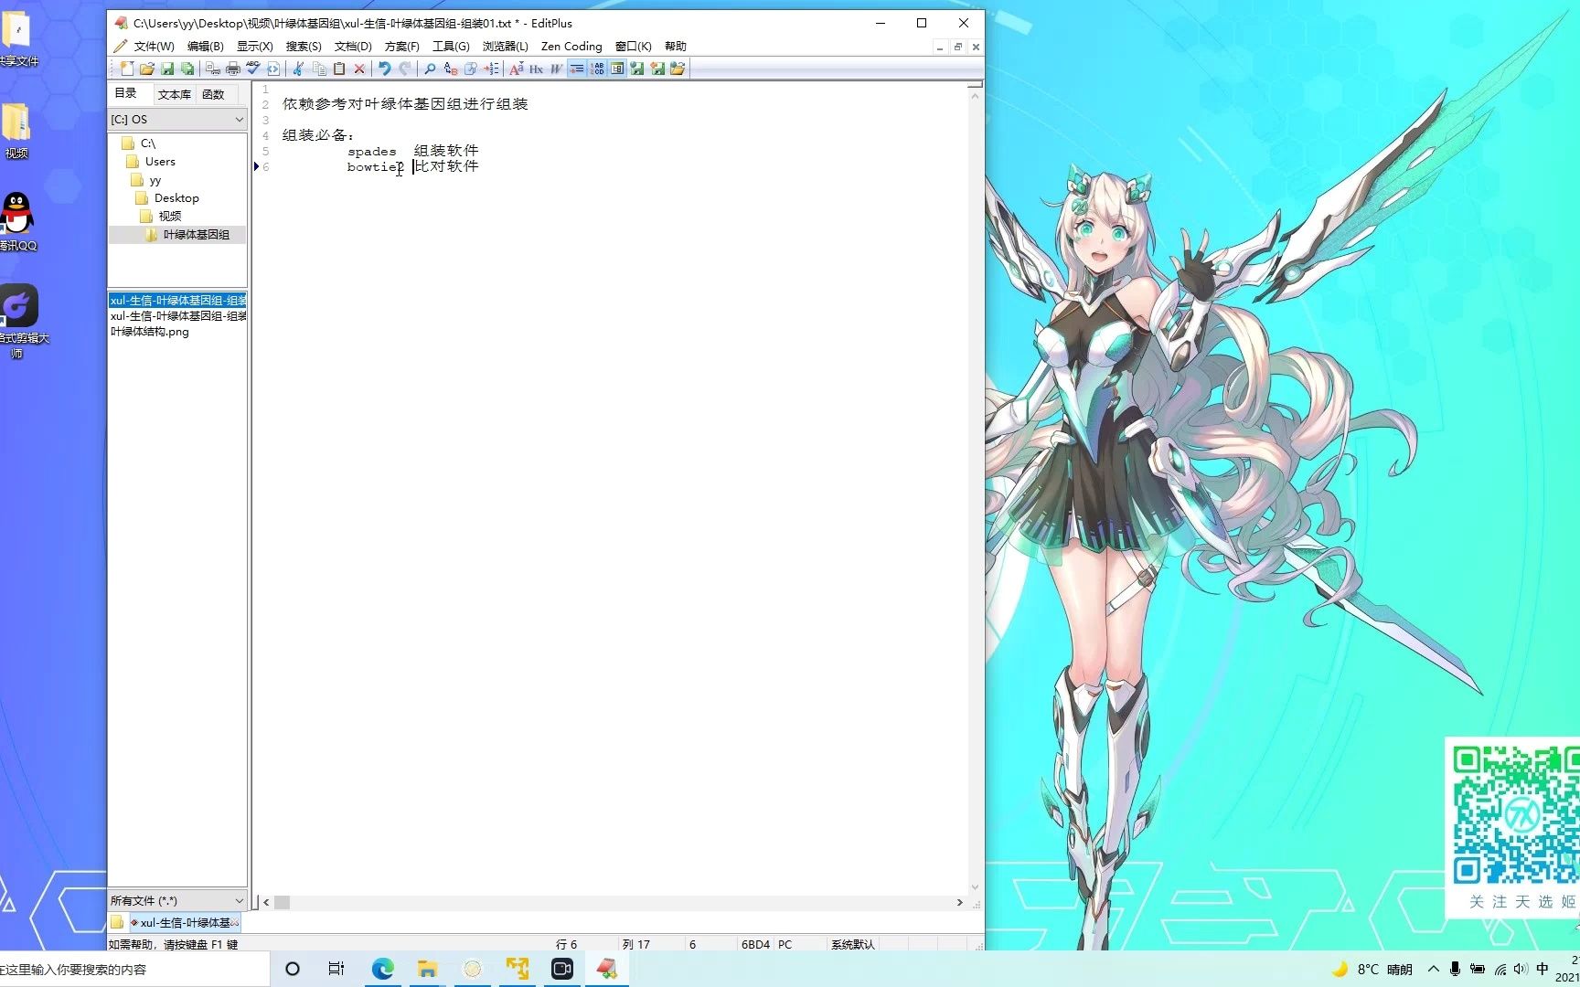The height and width of the screenshot is (987, 1580).
Task: Click the Open file toolbar icon
Action: [147, 69]
